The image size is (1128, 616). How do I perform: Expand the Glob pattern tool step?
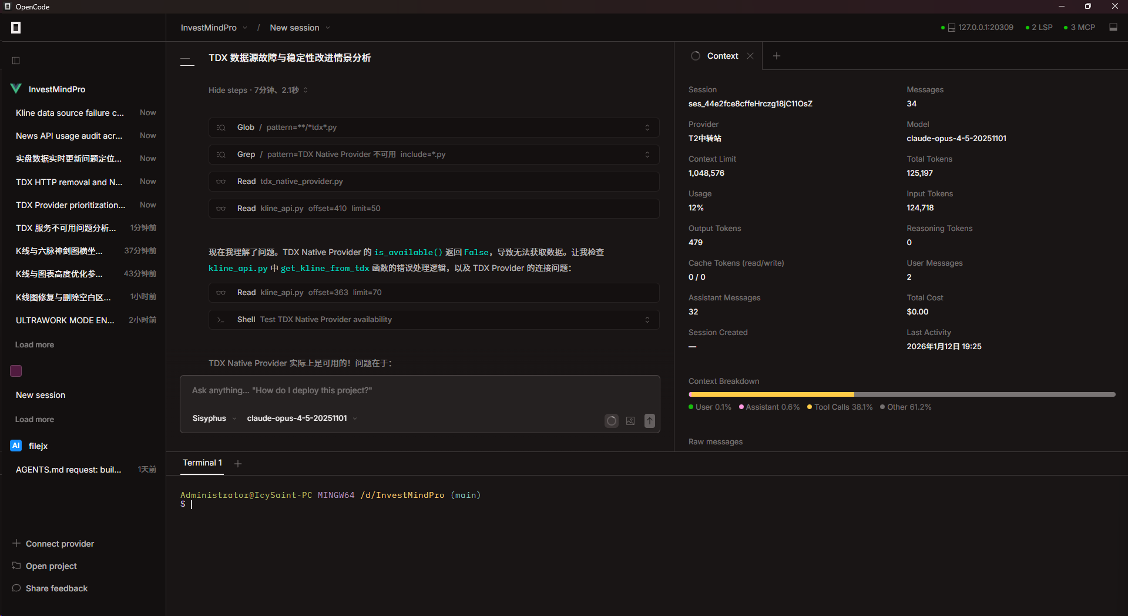(x=434, y=128)
